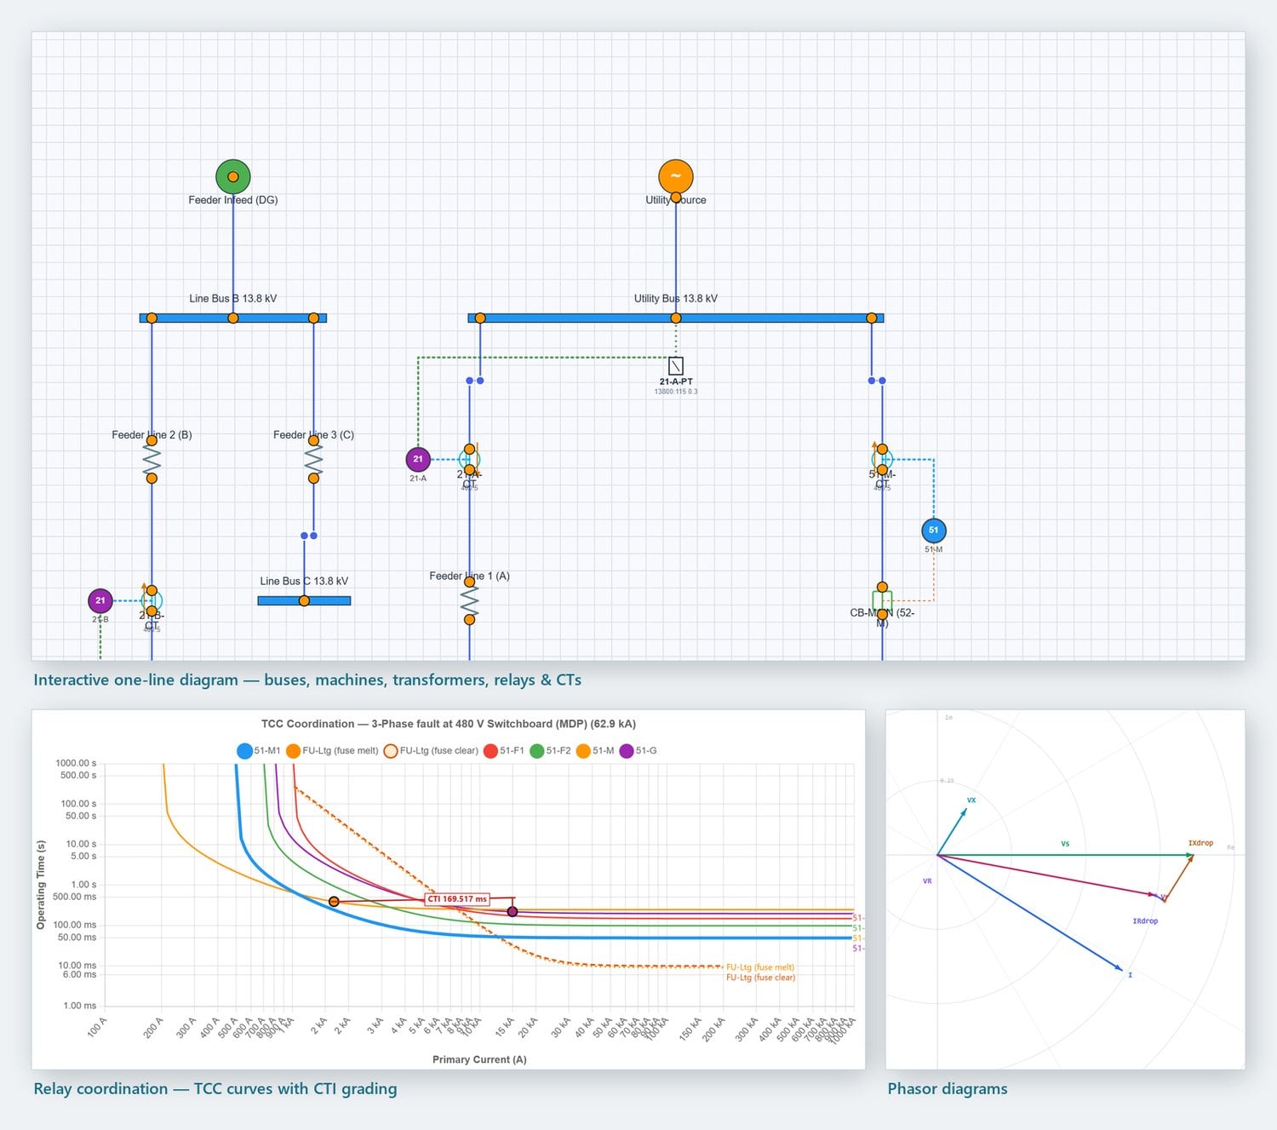
Task: Click the Vs phasor label
Action: 1065,844
